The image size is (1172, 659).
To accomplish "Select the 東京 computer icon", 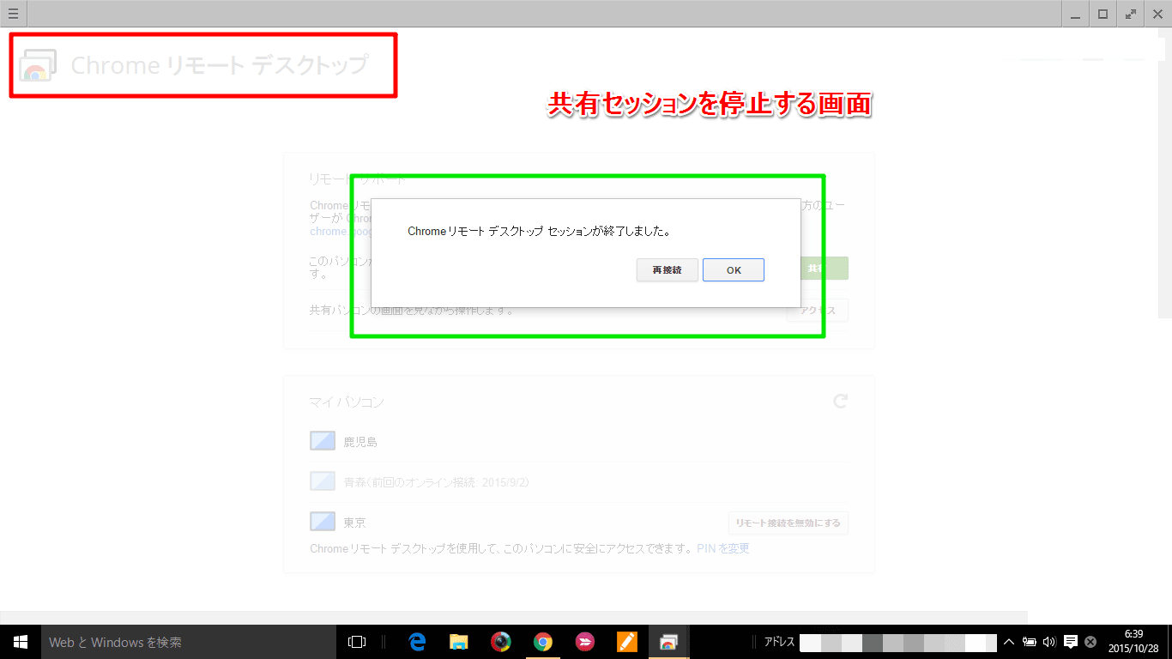I will click(x=322, y=522).
